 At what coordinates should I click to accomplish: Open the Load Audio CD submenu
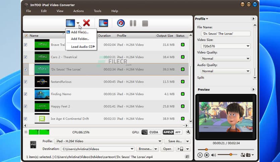(x=82, y=47)
